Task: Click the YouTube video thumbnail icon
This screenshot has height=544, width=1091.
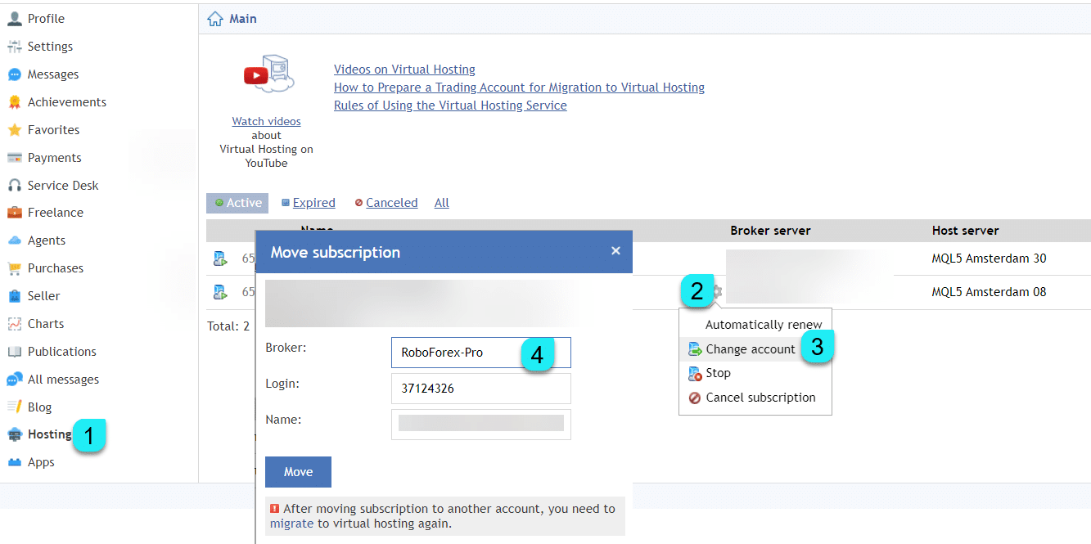Action: pyautogui.click(x=268, y=76)
